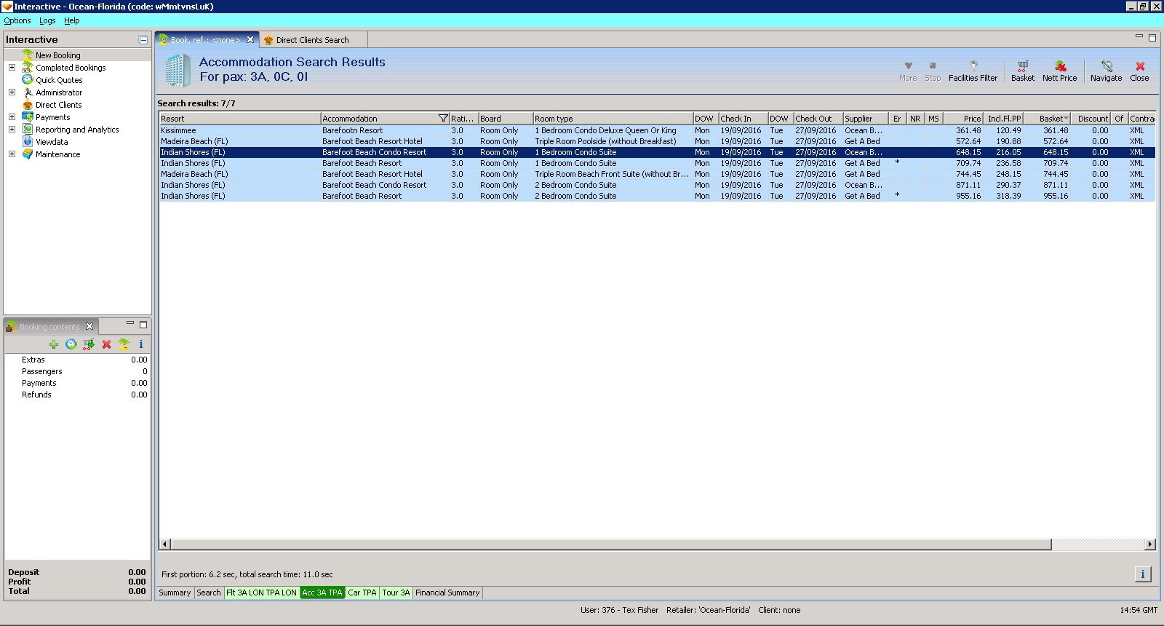
Task: Switch to the Financial Summary tab
Action: point(447,593)
